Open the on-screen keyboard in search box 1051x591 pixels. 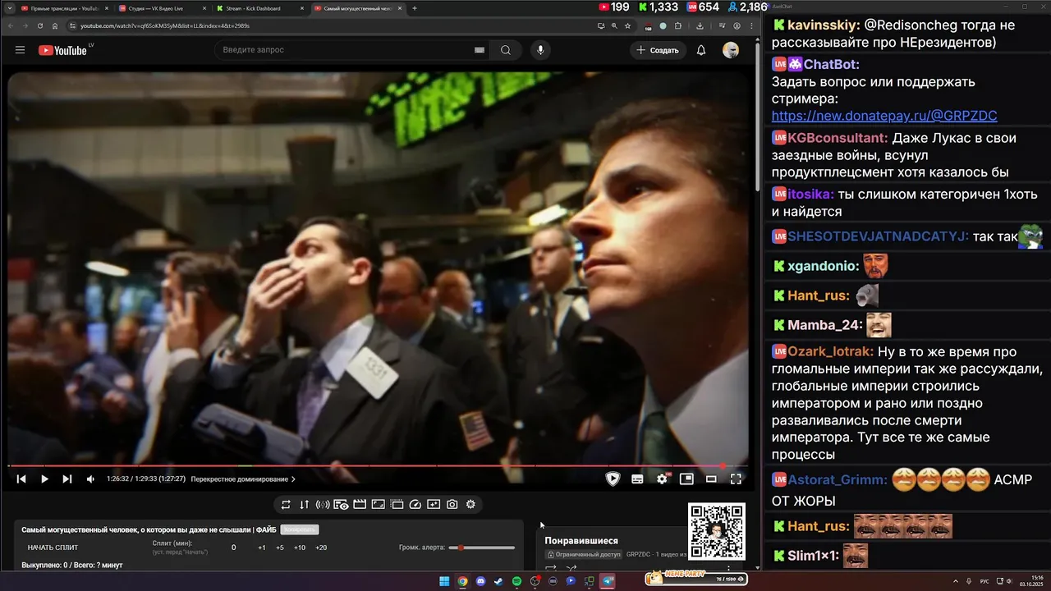pyautogui.click(x=480, y=50)
